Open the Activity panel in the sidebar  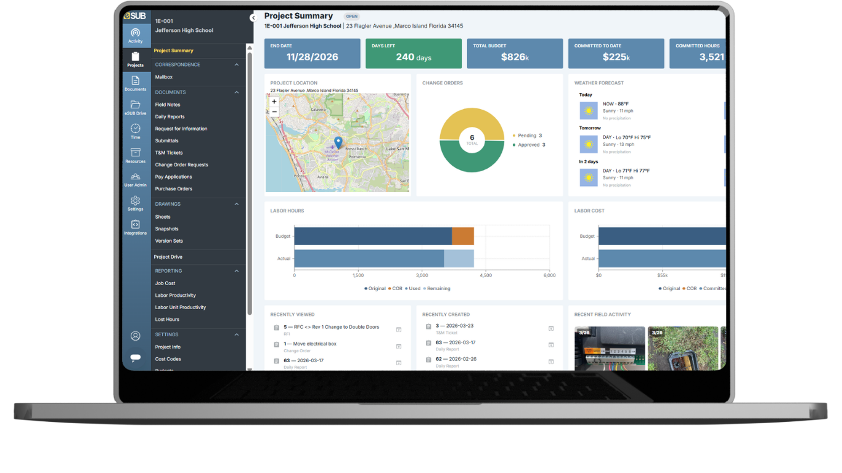coord(136,34)
